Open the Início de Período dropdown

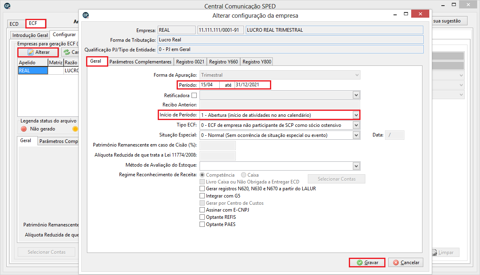pyautogui.click(x=356, y=115)
